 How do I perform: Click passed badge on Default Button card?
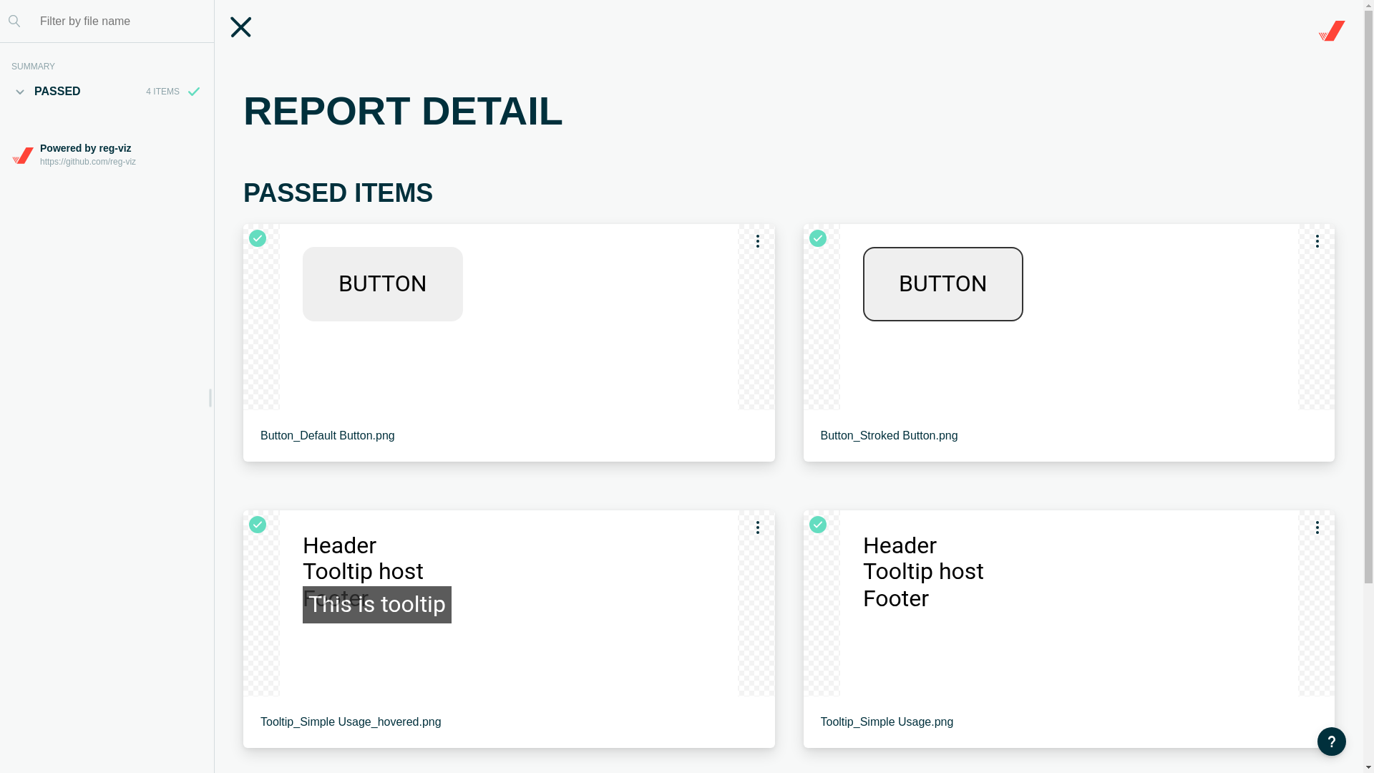258,238
